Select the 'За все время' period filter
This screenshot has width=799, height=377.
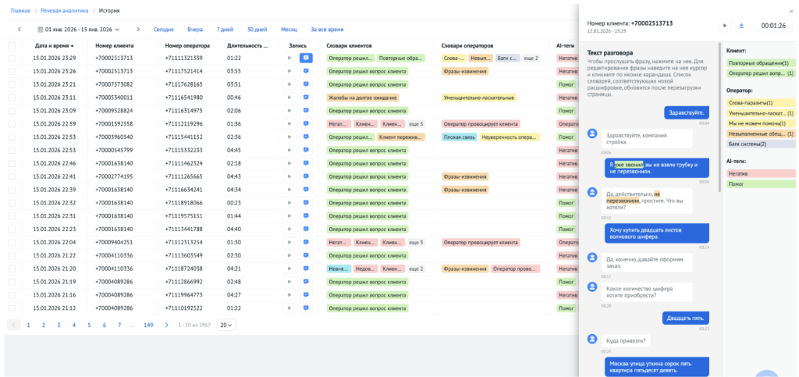click(327, 30)
